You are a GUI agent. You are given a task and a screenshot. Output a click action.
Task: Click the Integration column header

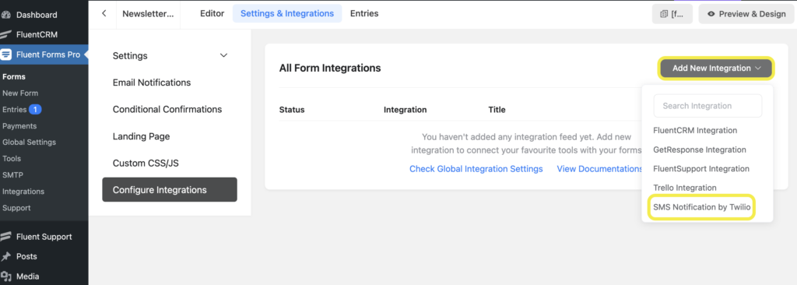(x=405, y=110)
